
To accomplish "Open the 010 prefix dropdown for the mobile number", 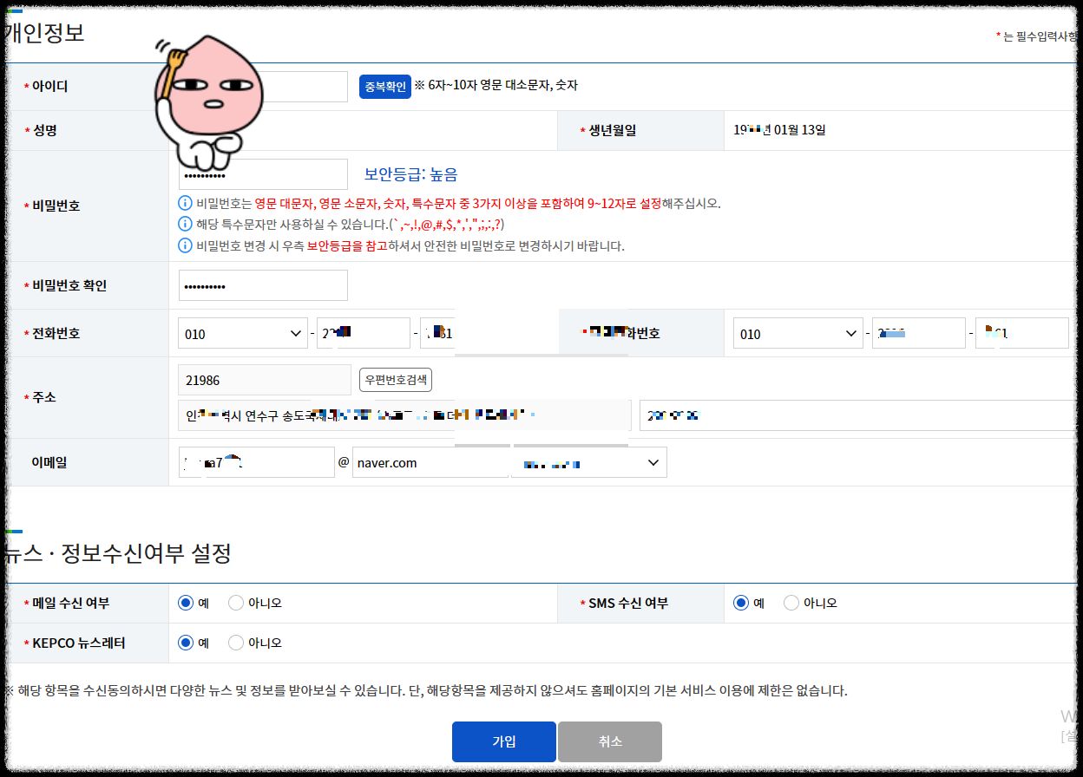I will click(x=797, y=333).
